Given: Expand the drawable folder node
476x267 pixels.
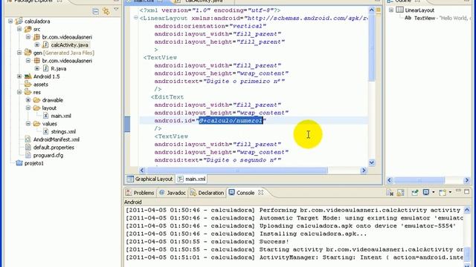Looking at the screenshot, I should pyautogui.click(x=28, y=100).
